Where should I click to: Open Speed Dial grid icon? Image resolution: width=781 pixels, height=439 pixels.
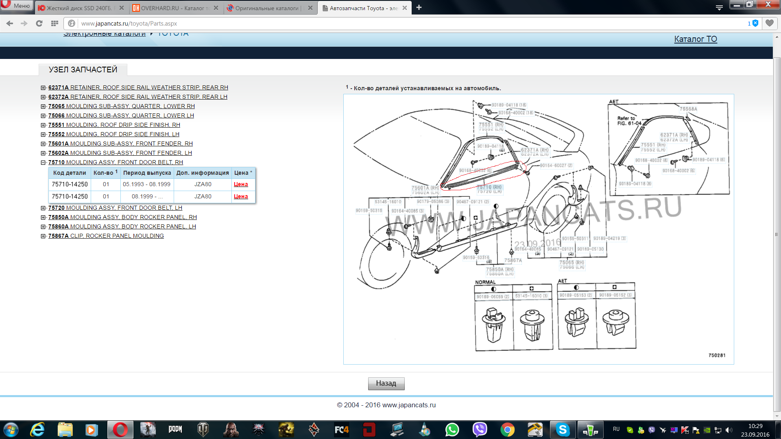click(x=55, y=24)
